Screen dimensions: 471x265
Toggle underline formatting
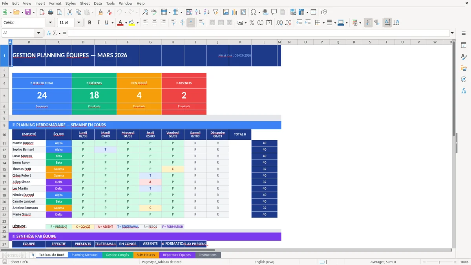106,22
